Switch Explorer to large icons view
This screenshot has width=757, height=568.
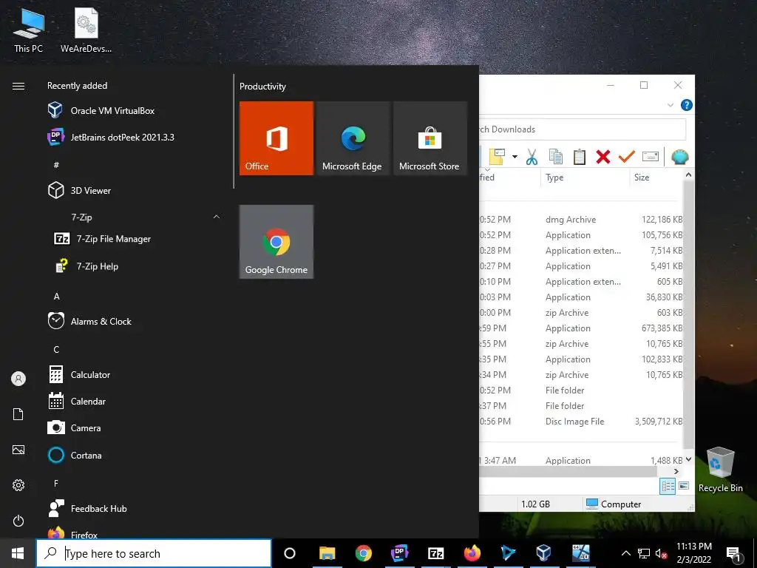684,486
